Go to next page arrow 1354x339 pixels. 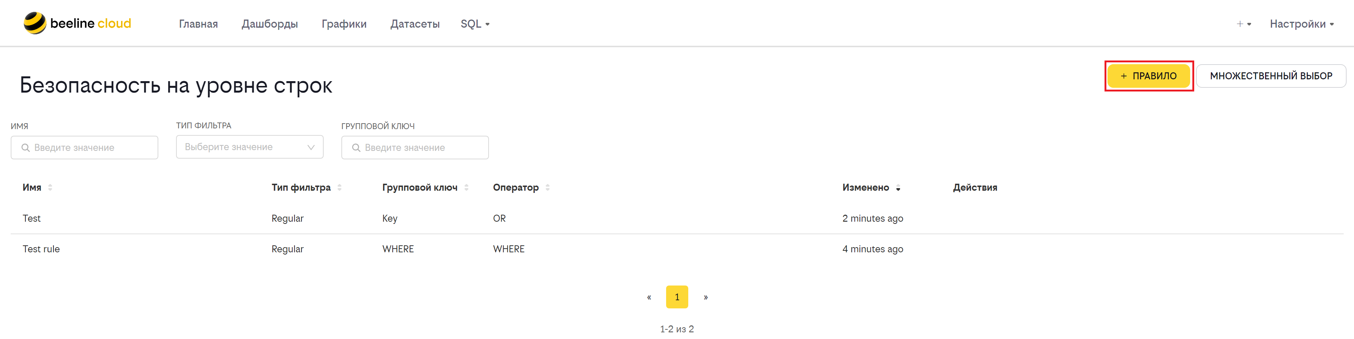coord(705,297)
